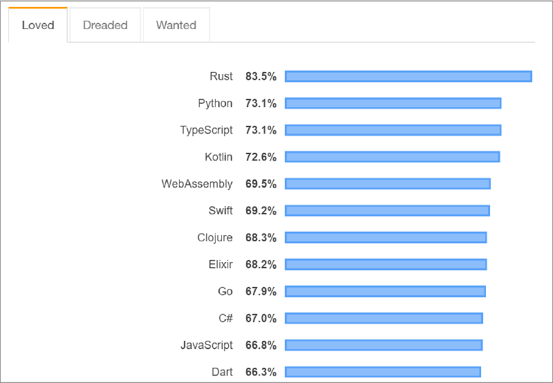Select the Go language bar
Screen dimensions: 553x383
[385, 291]
